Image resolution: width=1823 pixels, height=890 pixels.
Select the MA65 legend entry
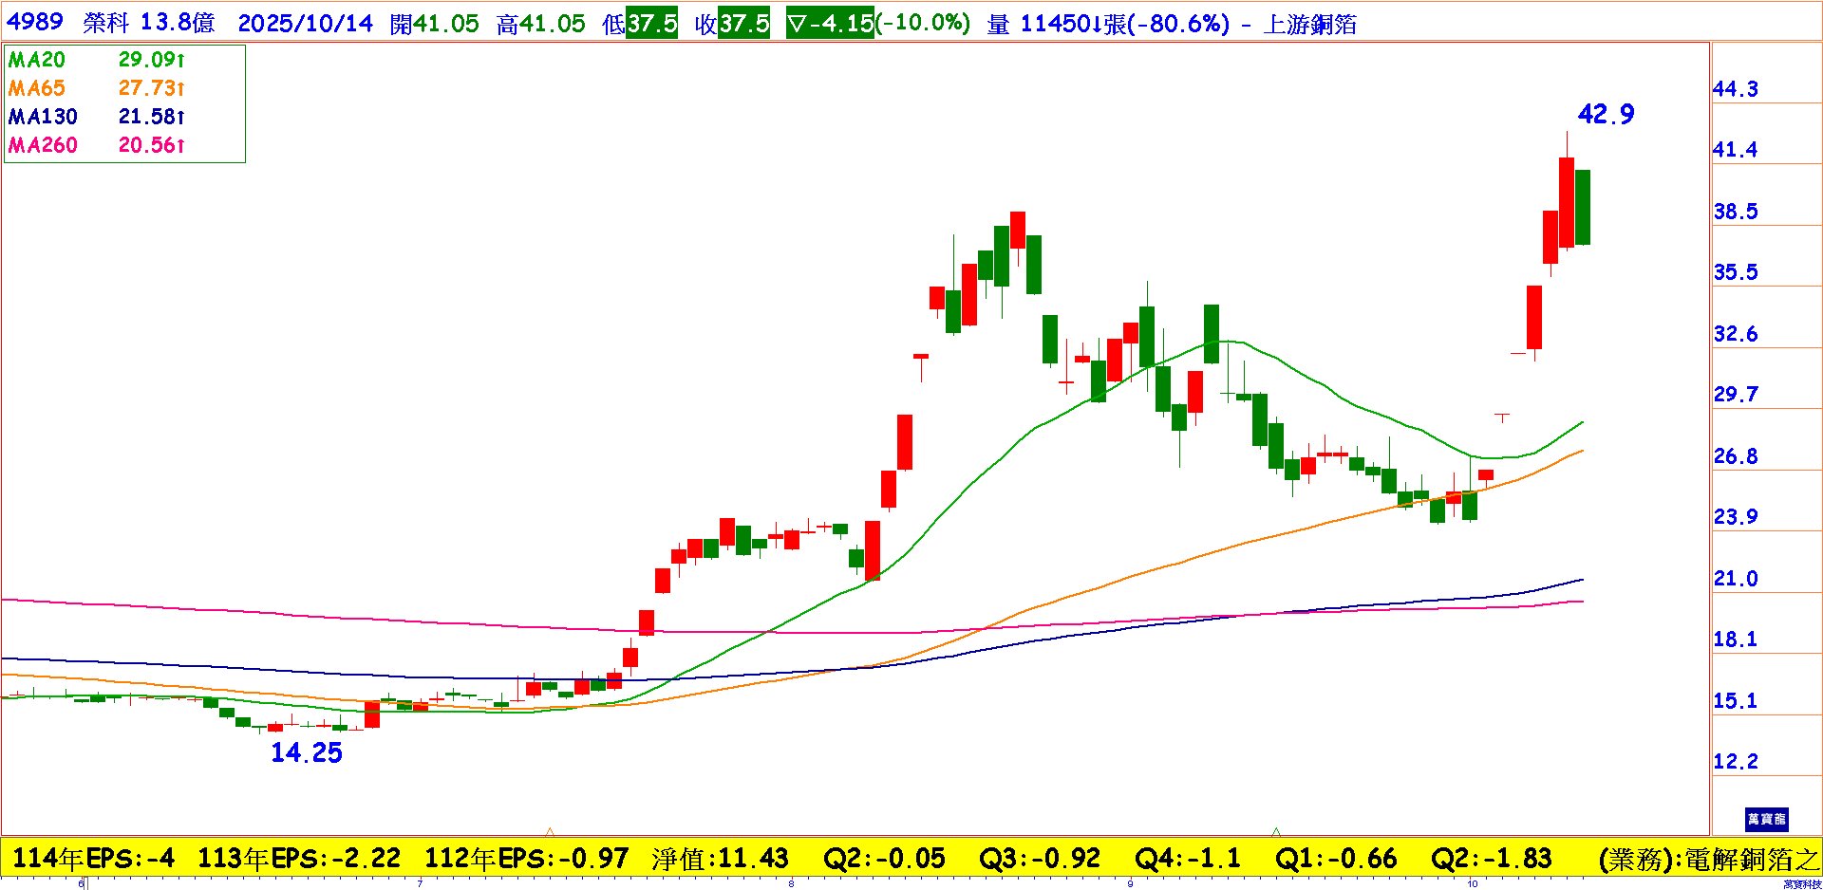click(37, 88)
